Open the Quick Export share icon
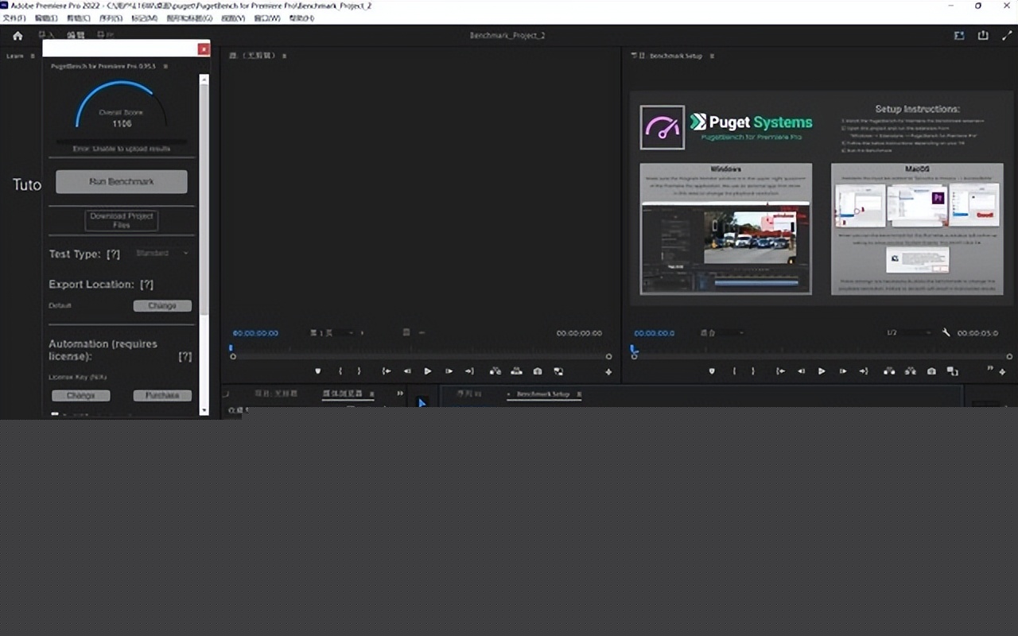The width and height of the screenshot is (1018, 636). (x=983, y=36)
